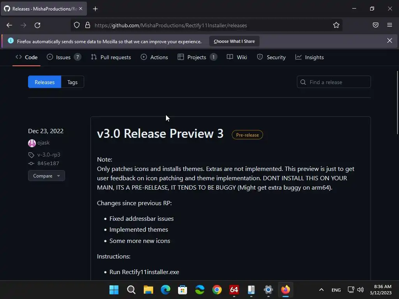Screen dimensions: 399x299
Task: Open the ojask user profile link
Action: click(44, 142)
